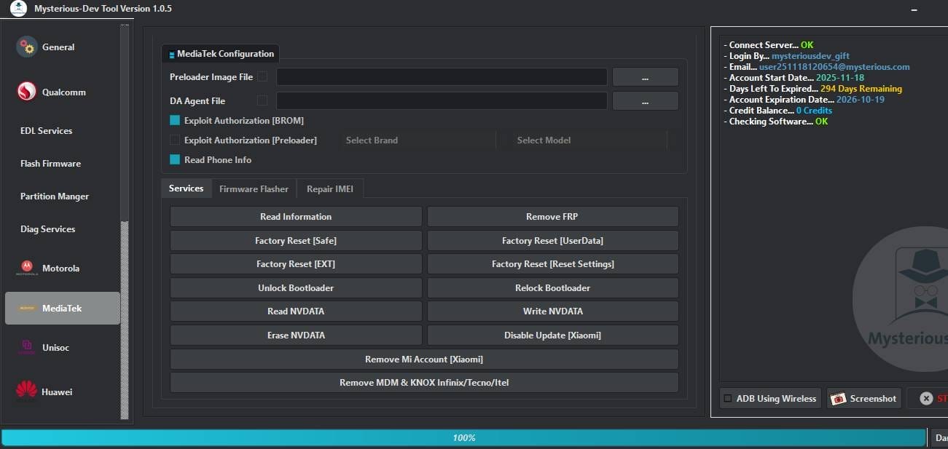Viewport: 948px width, 449px height.
Task: Enable Exploit Authorization [BROM]
Action: coord(174,120)
